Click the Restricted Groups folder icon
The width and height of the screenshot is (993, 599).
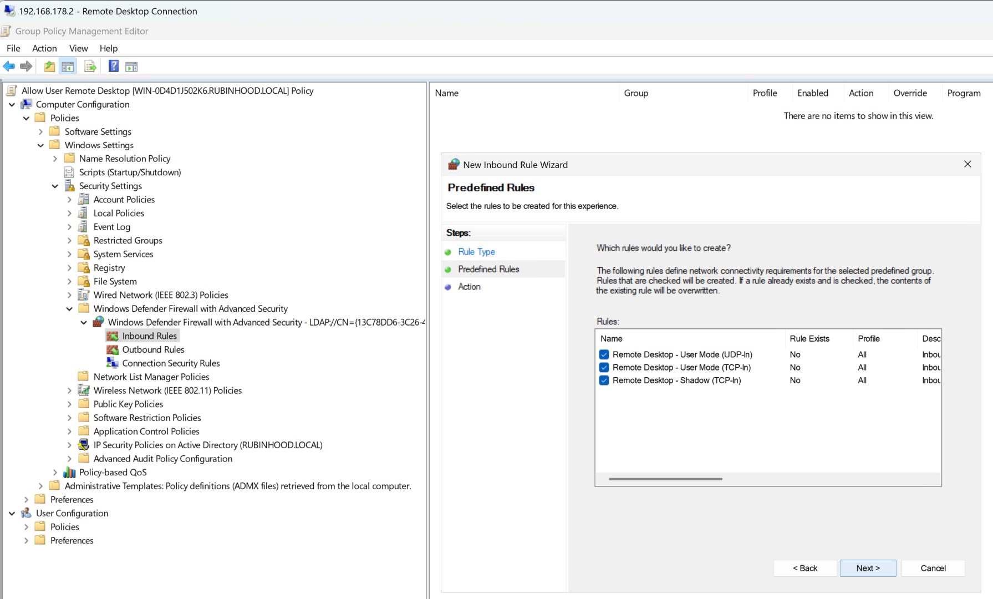pos(84,241)
